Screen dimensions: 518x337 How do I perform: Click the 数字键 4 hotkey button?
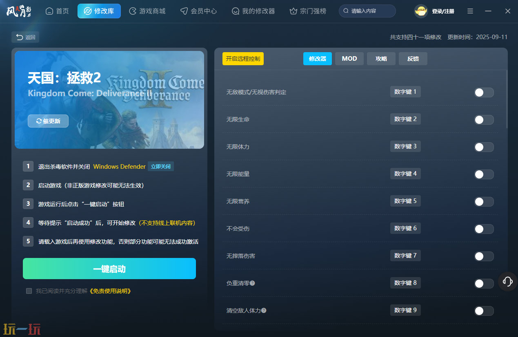point(405,174)
